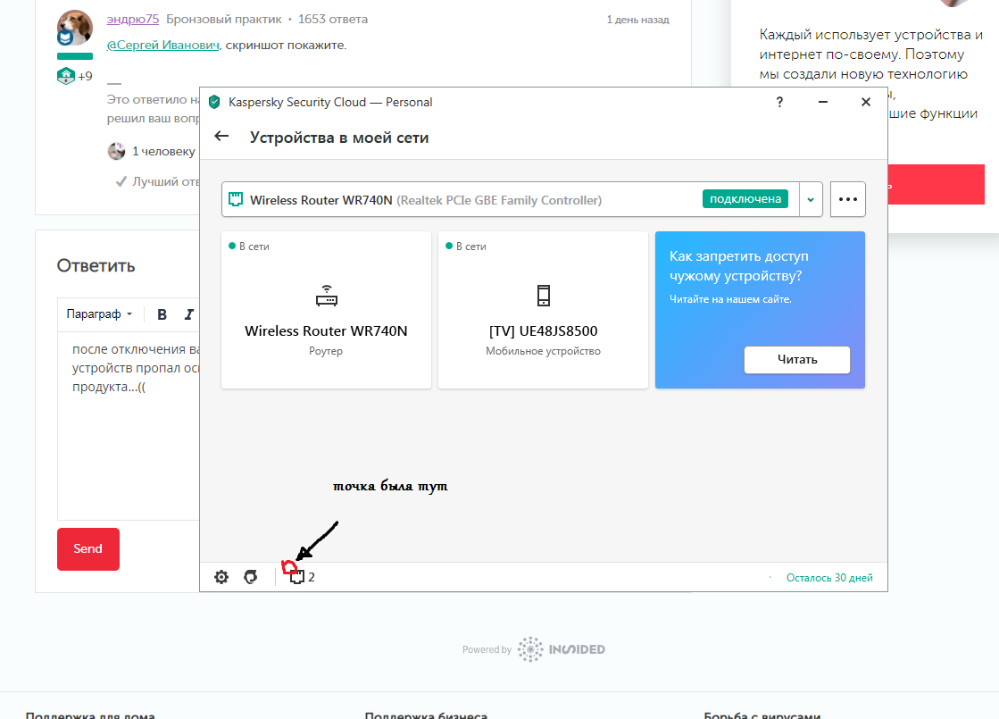This screenshot has height=719, width=999.
Task: Click the Лучший ответ checkmark icon
Action: 121,181
